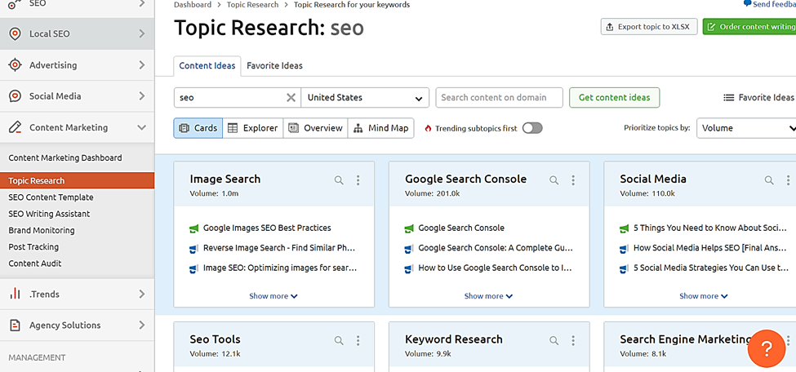Click magnifier on Google Search Console card

click(554, 180)
